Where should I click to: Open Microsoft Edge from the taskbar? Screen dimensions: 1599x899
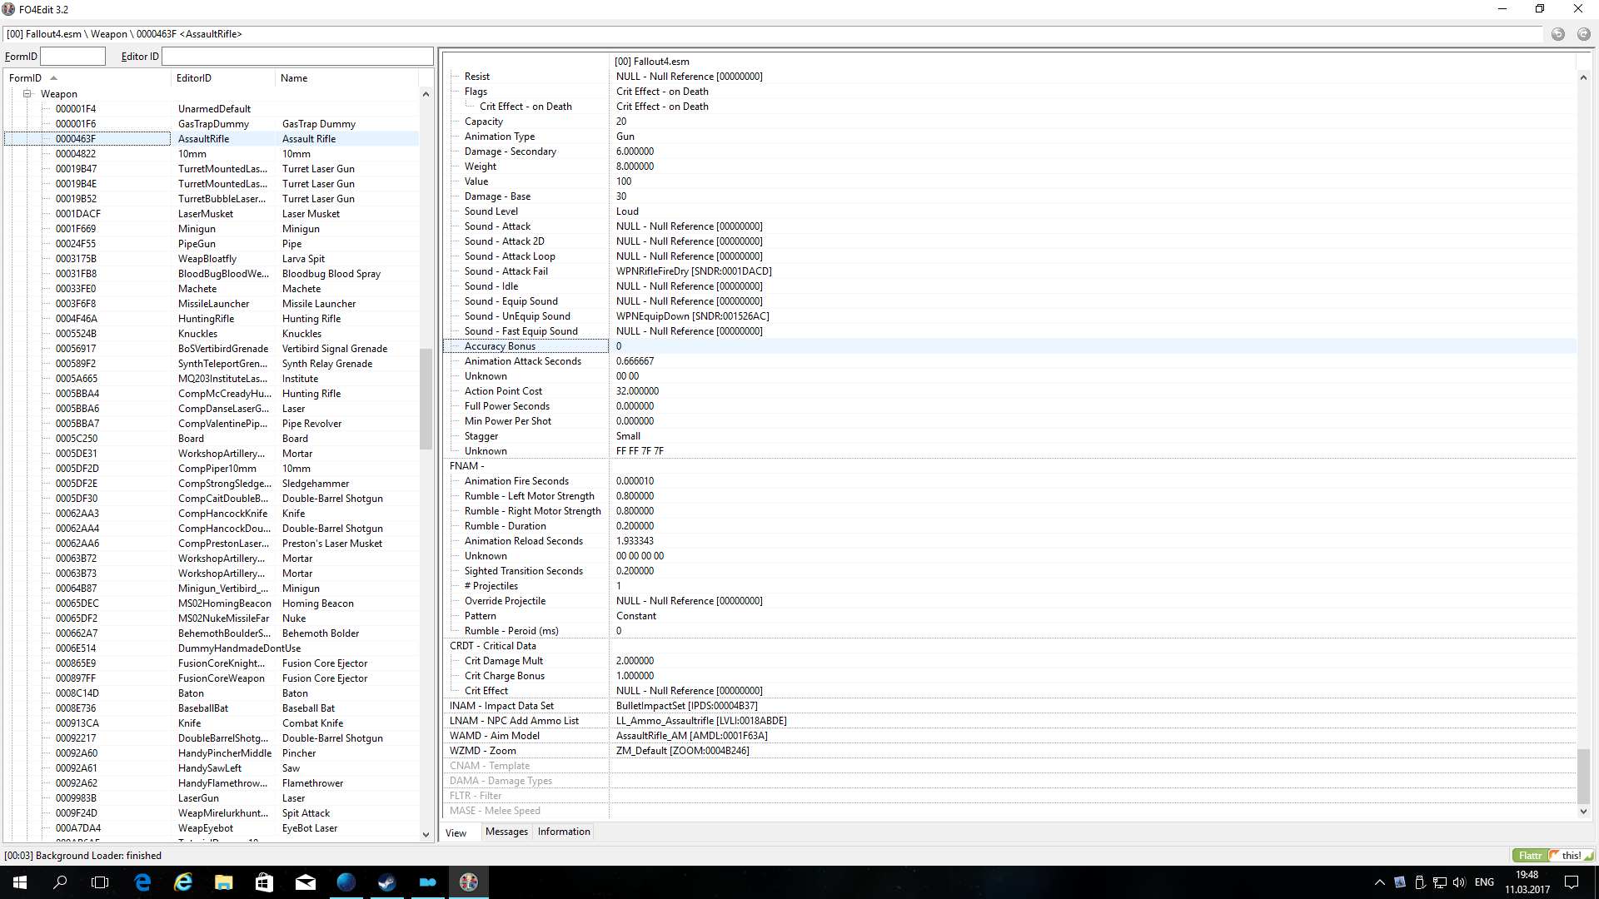coord(143,882)
